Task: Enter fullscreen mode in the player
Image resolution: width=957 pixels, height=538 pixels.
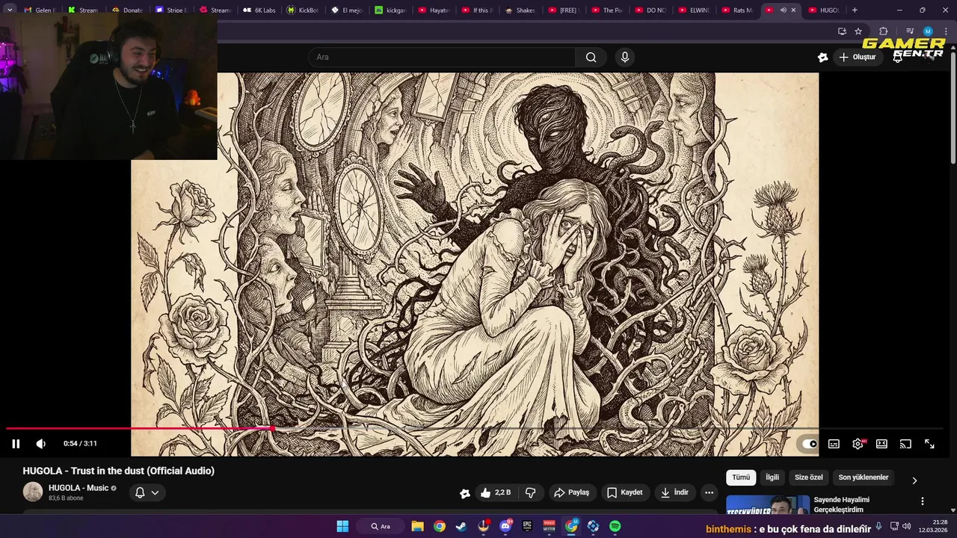Action: pyautogui.click(x=929, y=444)
